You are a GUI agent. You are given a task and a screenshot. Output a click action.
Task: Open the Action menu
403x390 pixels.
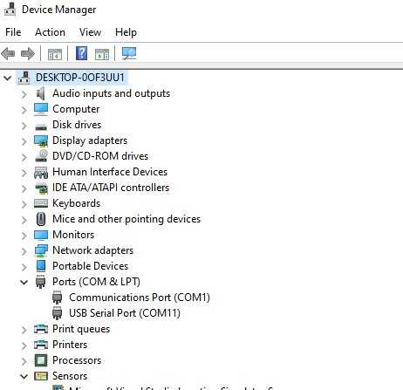pyautogui.click(x=50, y=32)
